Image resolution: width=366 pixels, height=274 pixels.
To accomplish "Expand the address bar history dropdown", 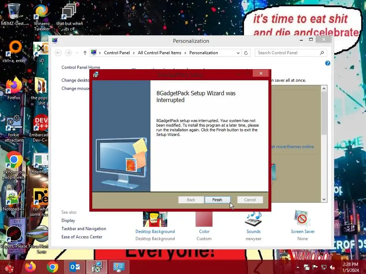I will [x=238, y=53].
